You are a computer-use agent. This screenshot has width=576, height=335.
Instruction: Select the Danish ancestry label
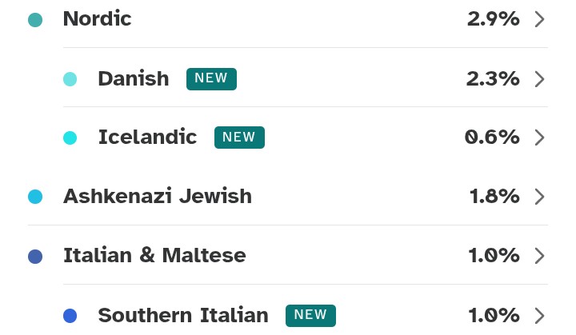[133, 78]
